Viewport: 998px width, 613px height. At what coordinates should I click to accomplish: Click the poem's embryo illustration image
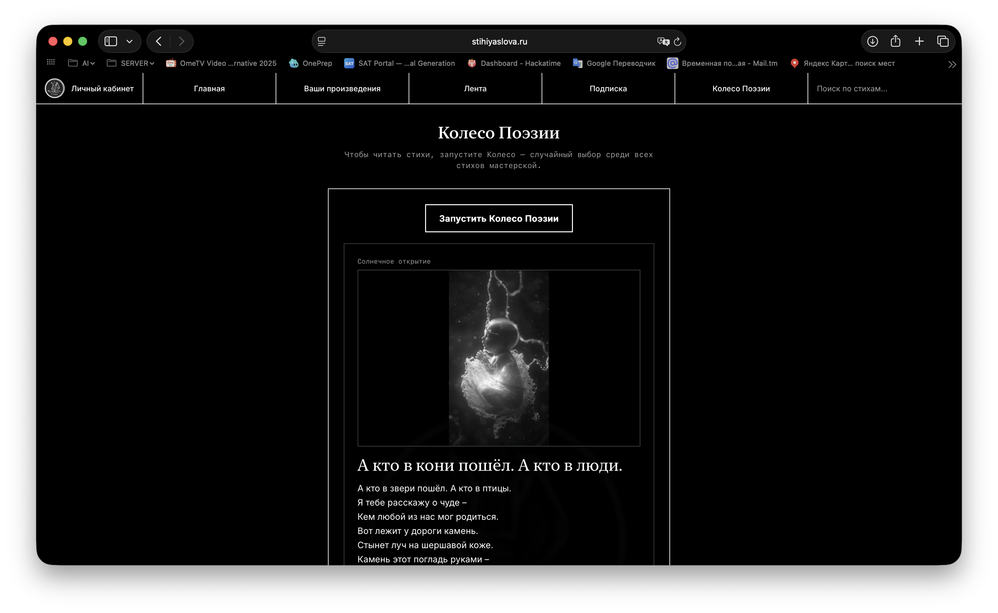(498, 358)
